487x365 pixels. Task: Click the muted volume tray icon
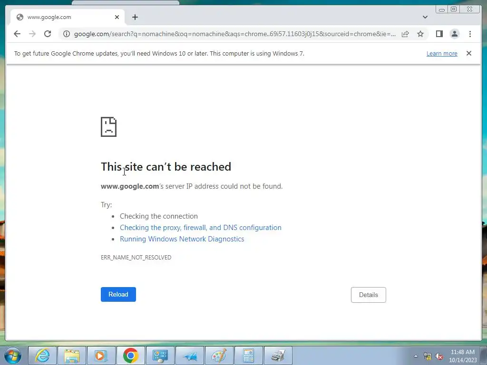439,356
